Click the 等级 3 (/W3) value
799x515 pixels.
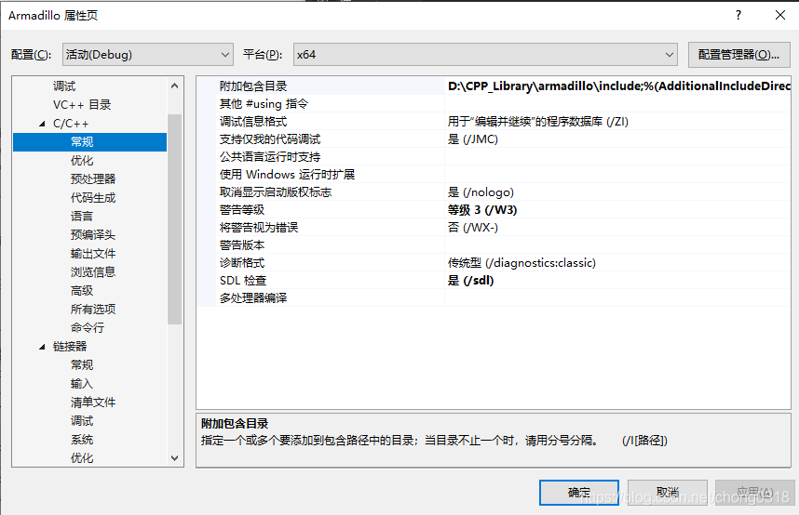[x=482, y=210]
